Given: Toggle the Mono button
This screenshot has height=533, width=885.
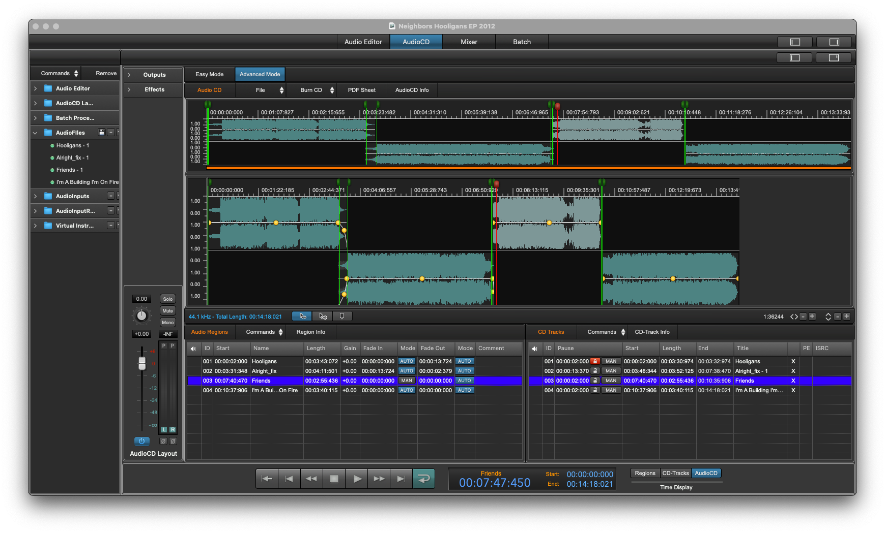Looking at the screenshot, I should click(x=167, y=323).
